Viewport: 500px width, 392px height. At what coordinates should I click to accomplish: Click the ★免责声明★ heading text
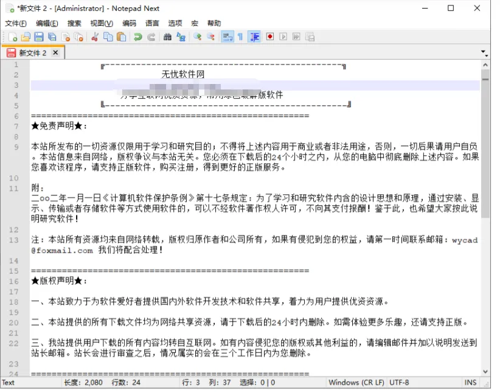click(59, 126)
